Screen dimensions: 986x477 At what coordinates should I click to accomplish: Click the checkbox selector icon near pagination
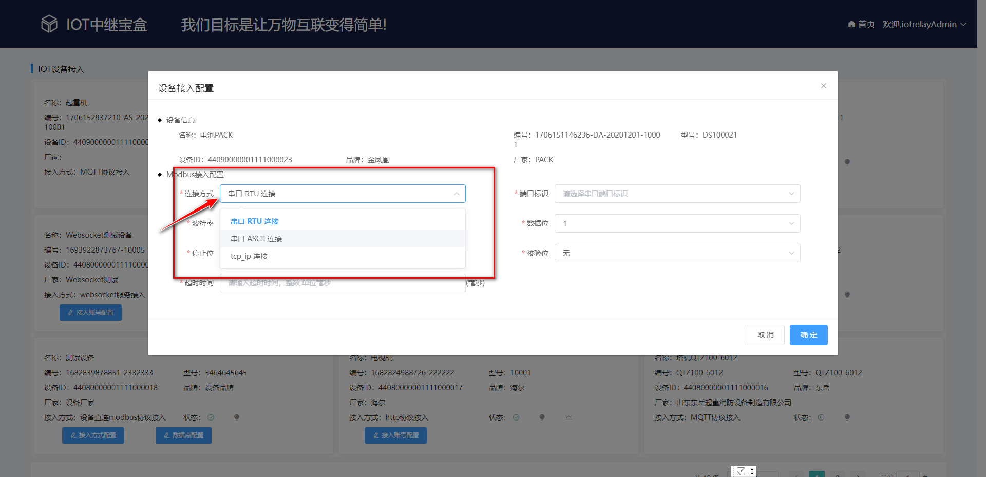coord(741,470)
